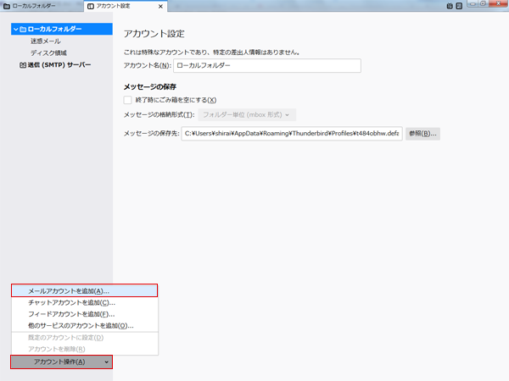
Task: Click the folder icon on the first tab
Action: (x=6, y=7)
